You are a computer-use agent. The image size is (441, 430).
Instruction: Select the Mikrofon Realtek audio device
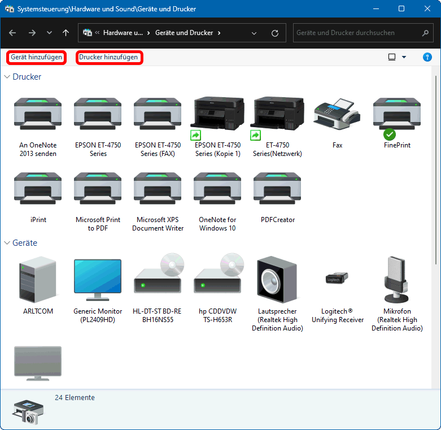click(397, 281)
